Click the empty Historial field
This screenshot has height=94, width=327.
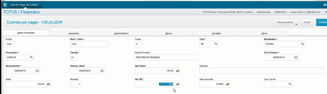click(262, 71)
